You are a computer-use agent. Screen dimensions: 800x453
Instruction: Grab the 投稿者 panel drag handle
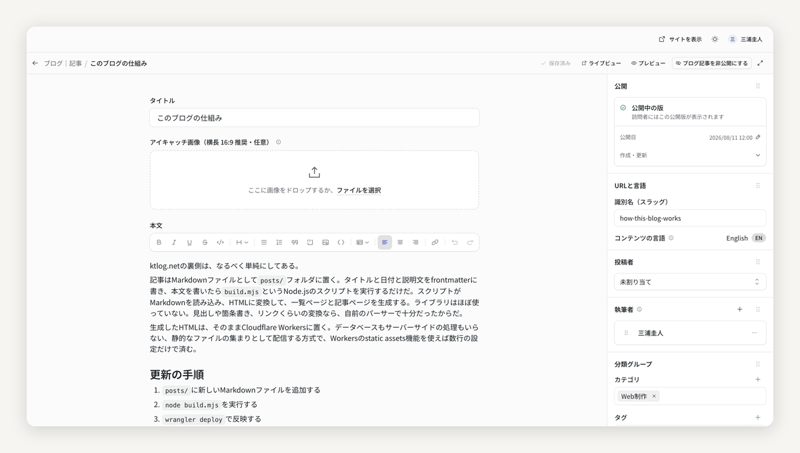coord(758,262)
